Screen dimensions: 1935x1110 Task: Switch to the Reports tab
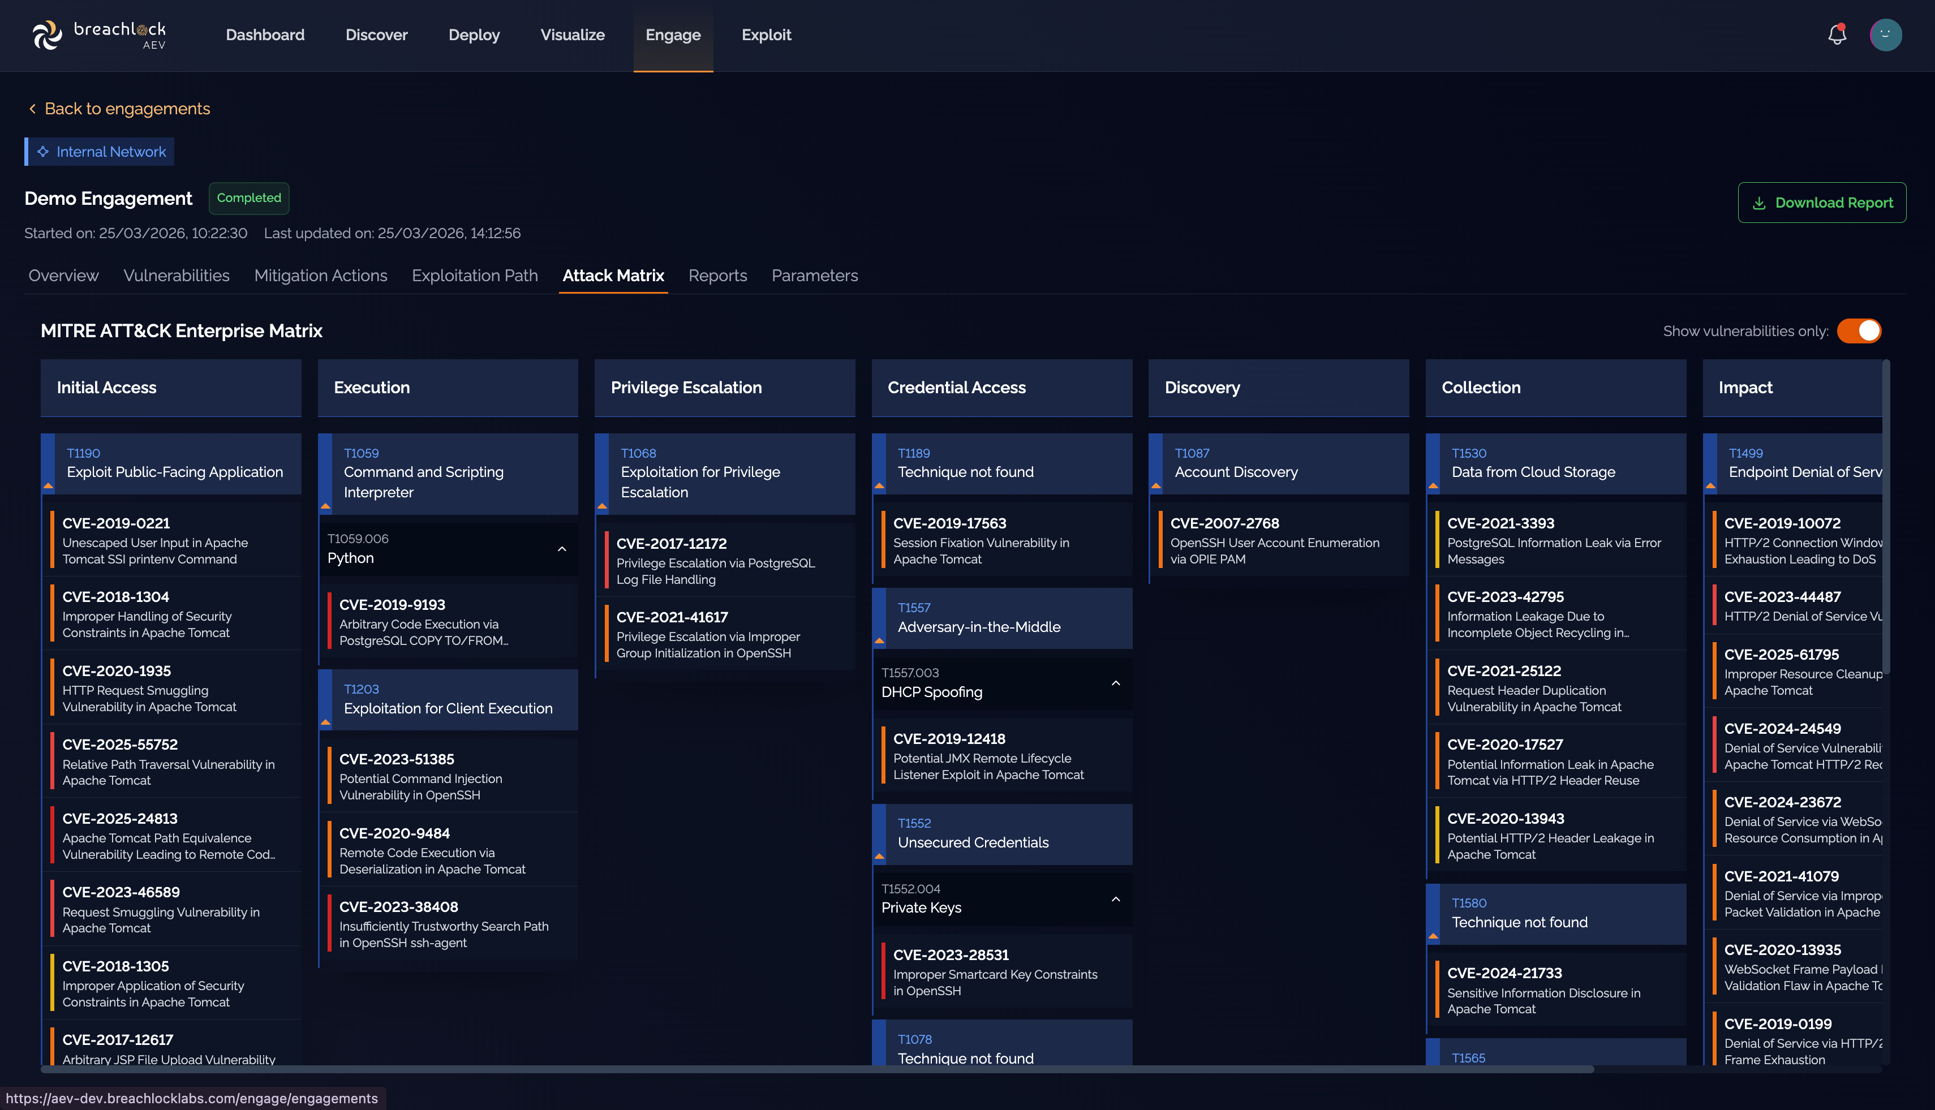[x=717, y=275]
